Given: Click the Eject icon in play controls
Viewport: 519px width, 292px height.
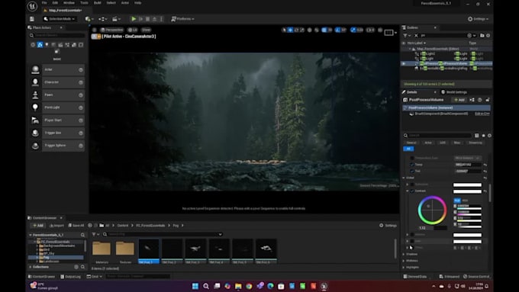Looking at the screenshot, I should [154, 19].
